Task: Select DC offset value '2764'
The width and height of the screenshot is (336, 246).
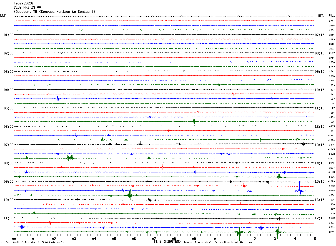Action: (x=332, y=21)
